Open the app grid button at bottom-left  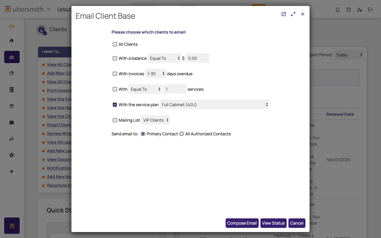click(12, 226)
